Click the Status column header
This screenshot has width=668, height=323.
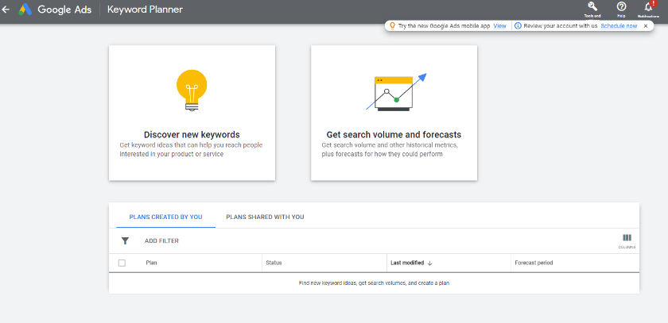274,263
